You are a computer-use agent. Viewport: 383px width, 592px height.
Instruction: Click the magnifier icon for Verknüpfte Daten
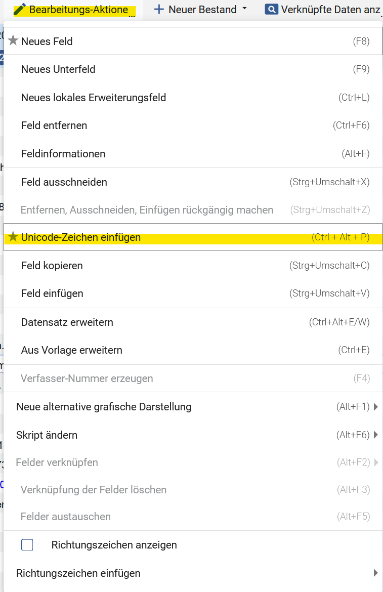[271, 9]
